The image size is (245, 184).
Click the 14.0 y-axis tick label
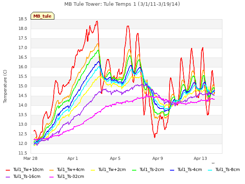pyautogui.click(x=23, y=105)
